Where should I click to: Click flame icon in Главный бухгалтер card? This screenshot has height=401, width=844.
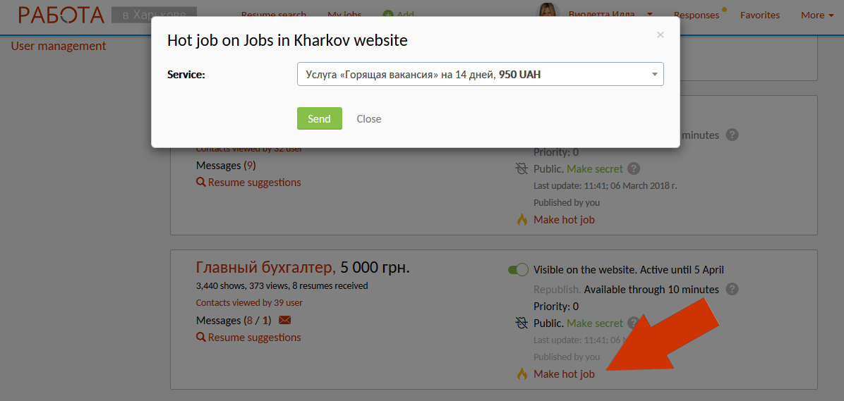(522, 374)
